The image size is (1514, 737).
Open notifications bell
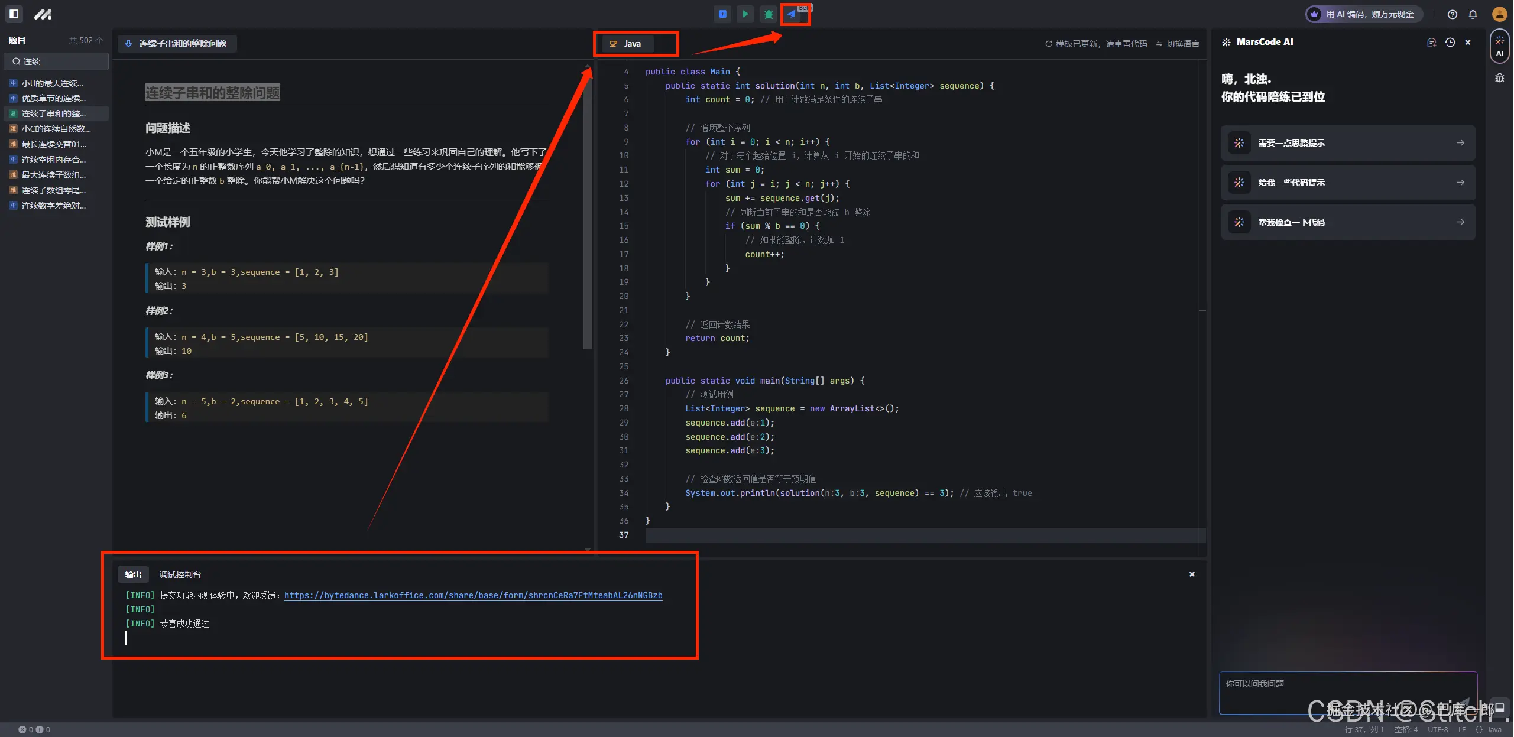1473,14
